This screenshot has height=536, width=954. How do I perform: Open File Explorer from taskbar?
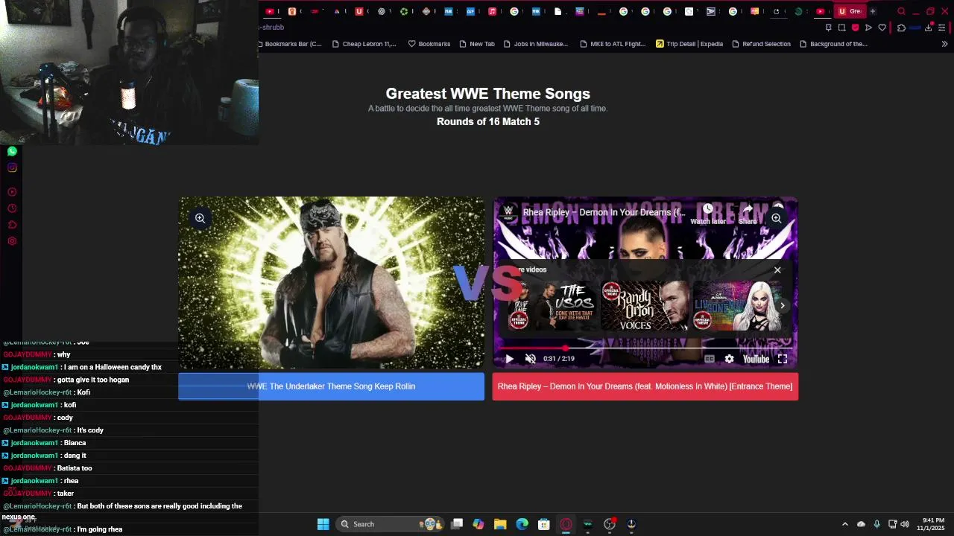click(x=500, y=524)
